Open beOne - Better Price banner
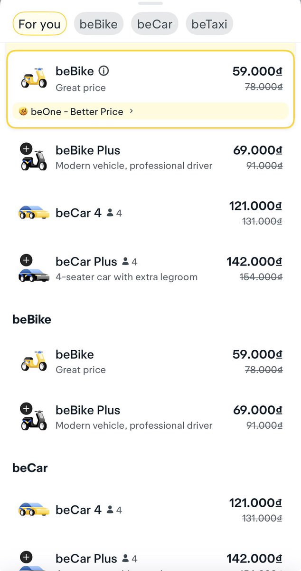Viewport: 301px width, 571px height. pyautogui.click(x=150, y=112)
